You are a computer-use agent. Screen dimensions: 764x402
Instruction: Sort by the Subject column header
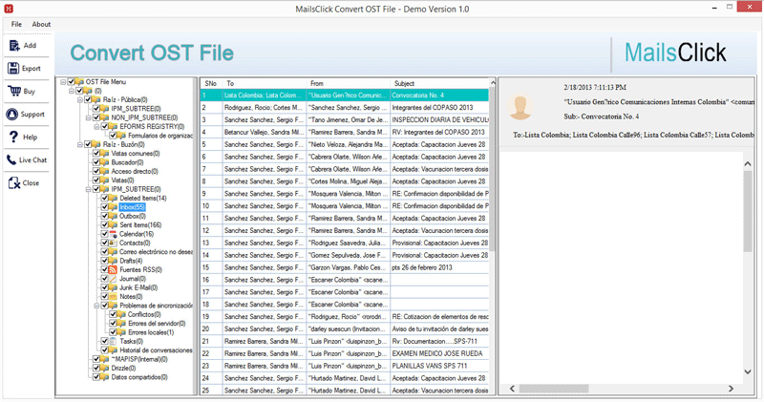(x=439, y=83)
